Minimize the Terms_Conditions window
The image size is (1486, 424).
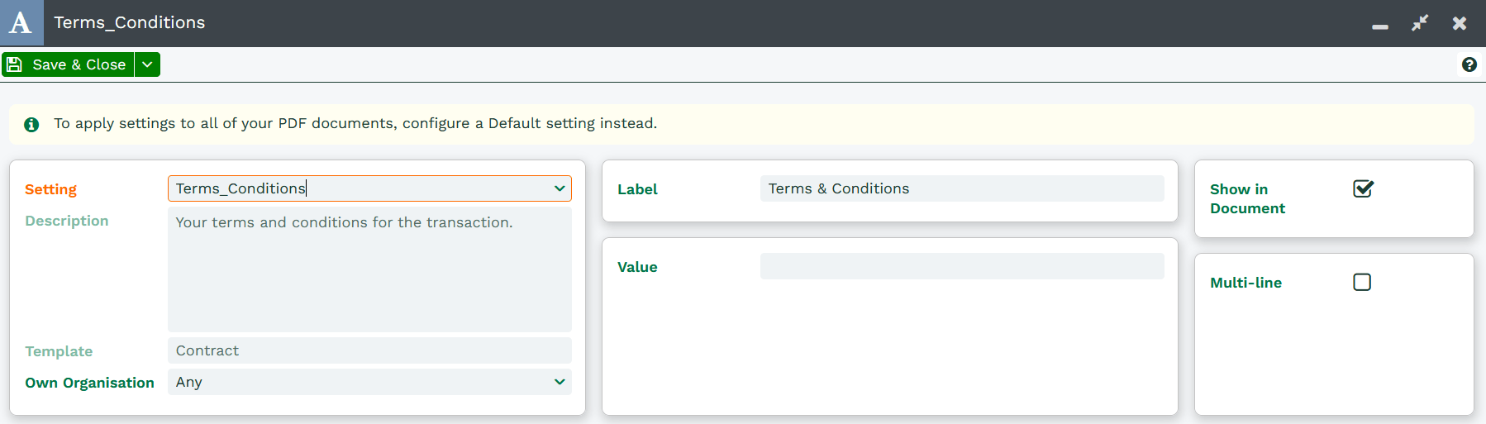pyautogui.click(x=1380, y=26)
